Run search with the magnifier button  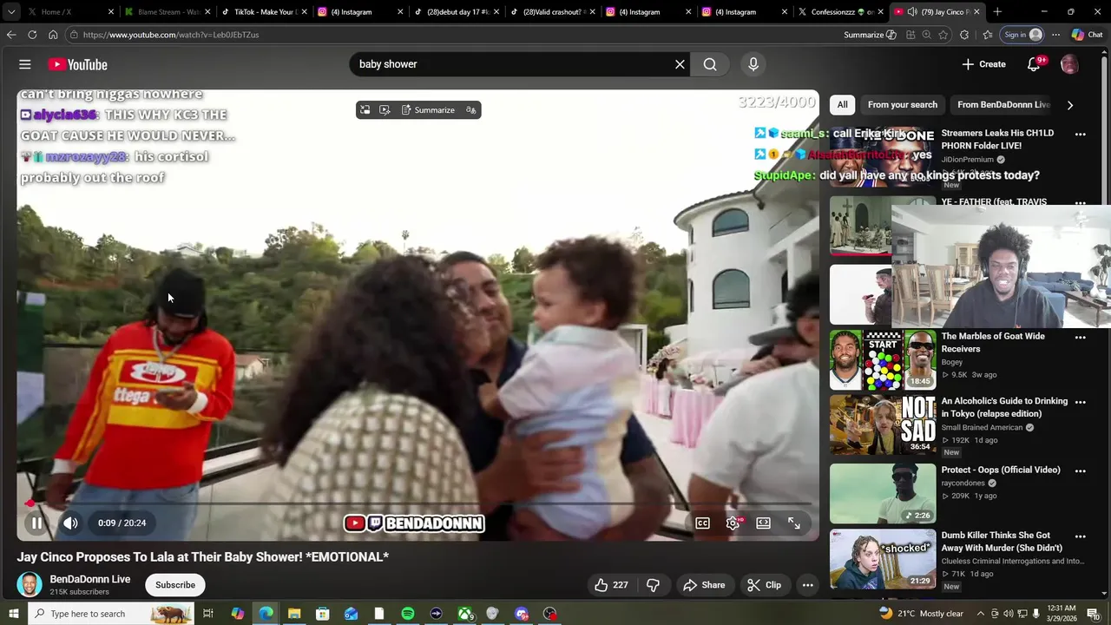pos(710,64)
